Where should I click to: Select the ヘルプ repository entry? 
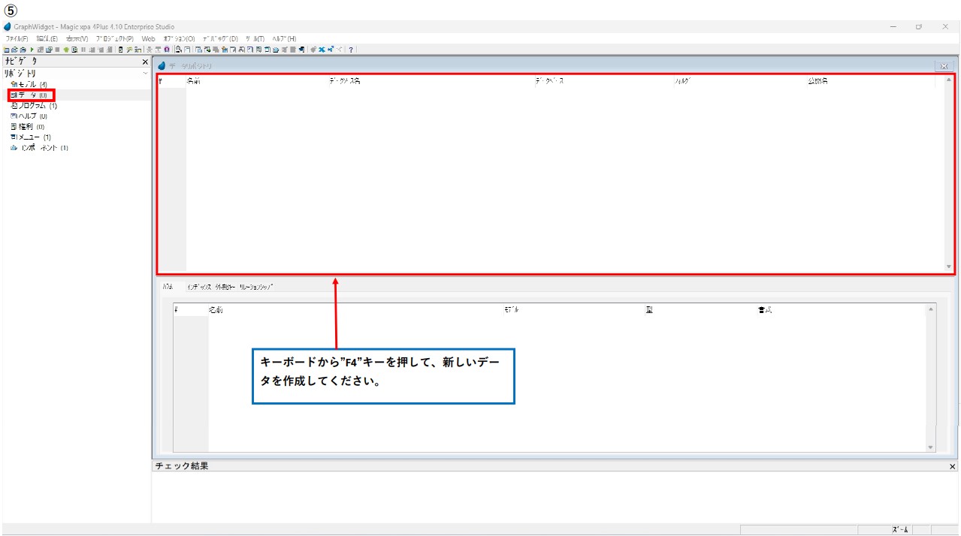pos(29,116)
